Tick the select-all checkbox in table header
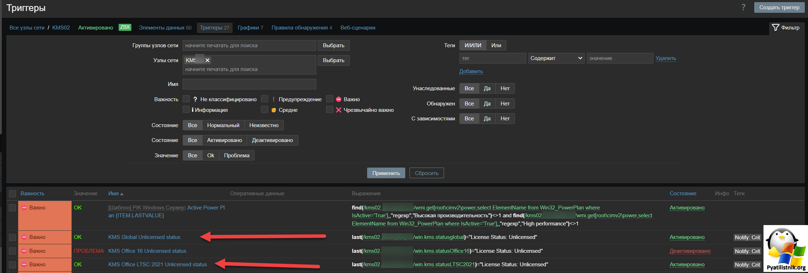Screen dimensions: 808x273 click(12, 193)
